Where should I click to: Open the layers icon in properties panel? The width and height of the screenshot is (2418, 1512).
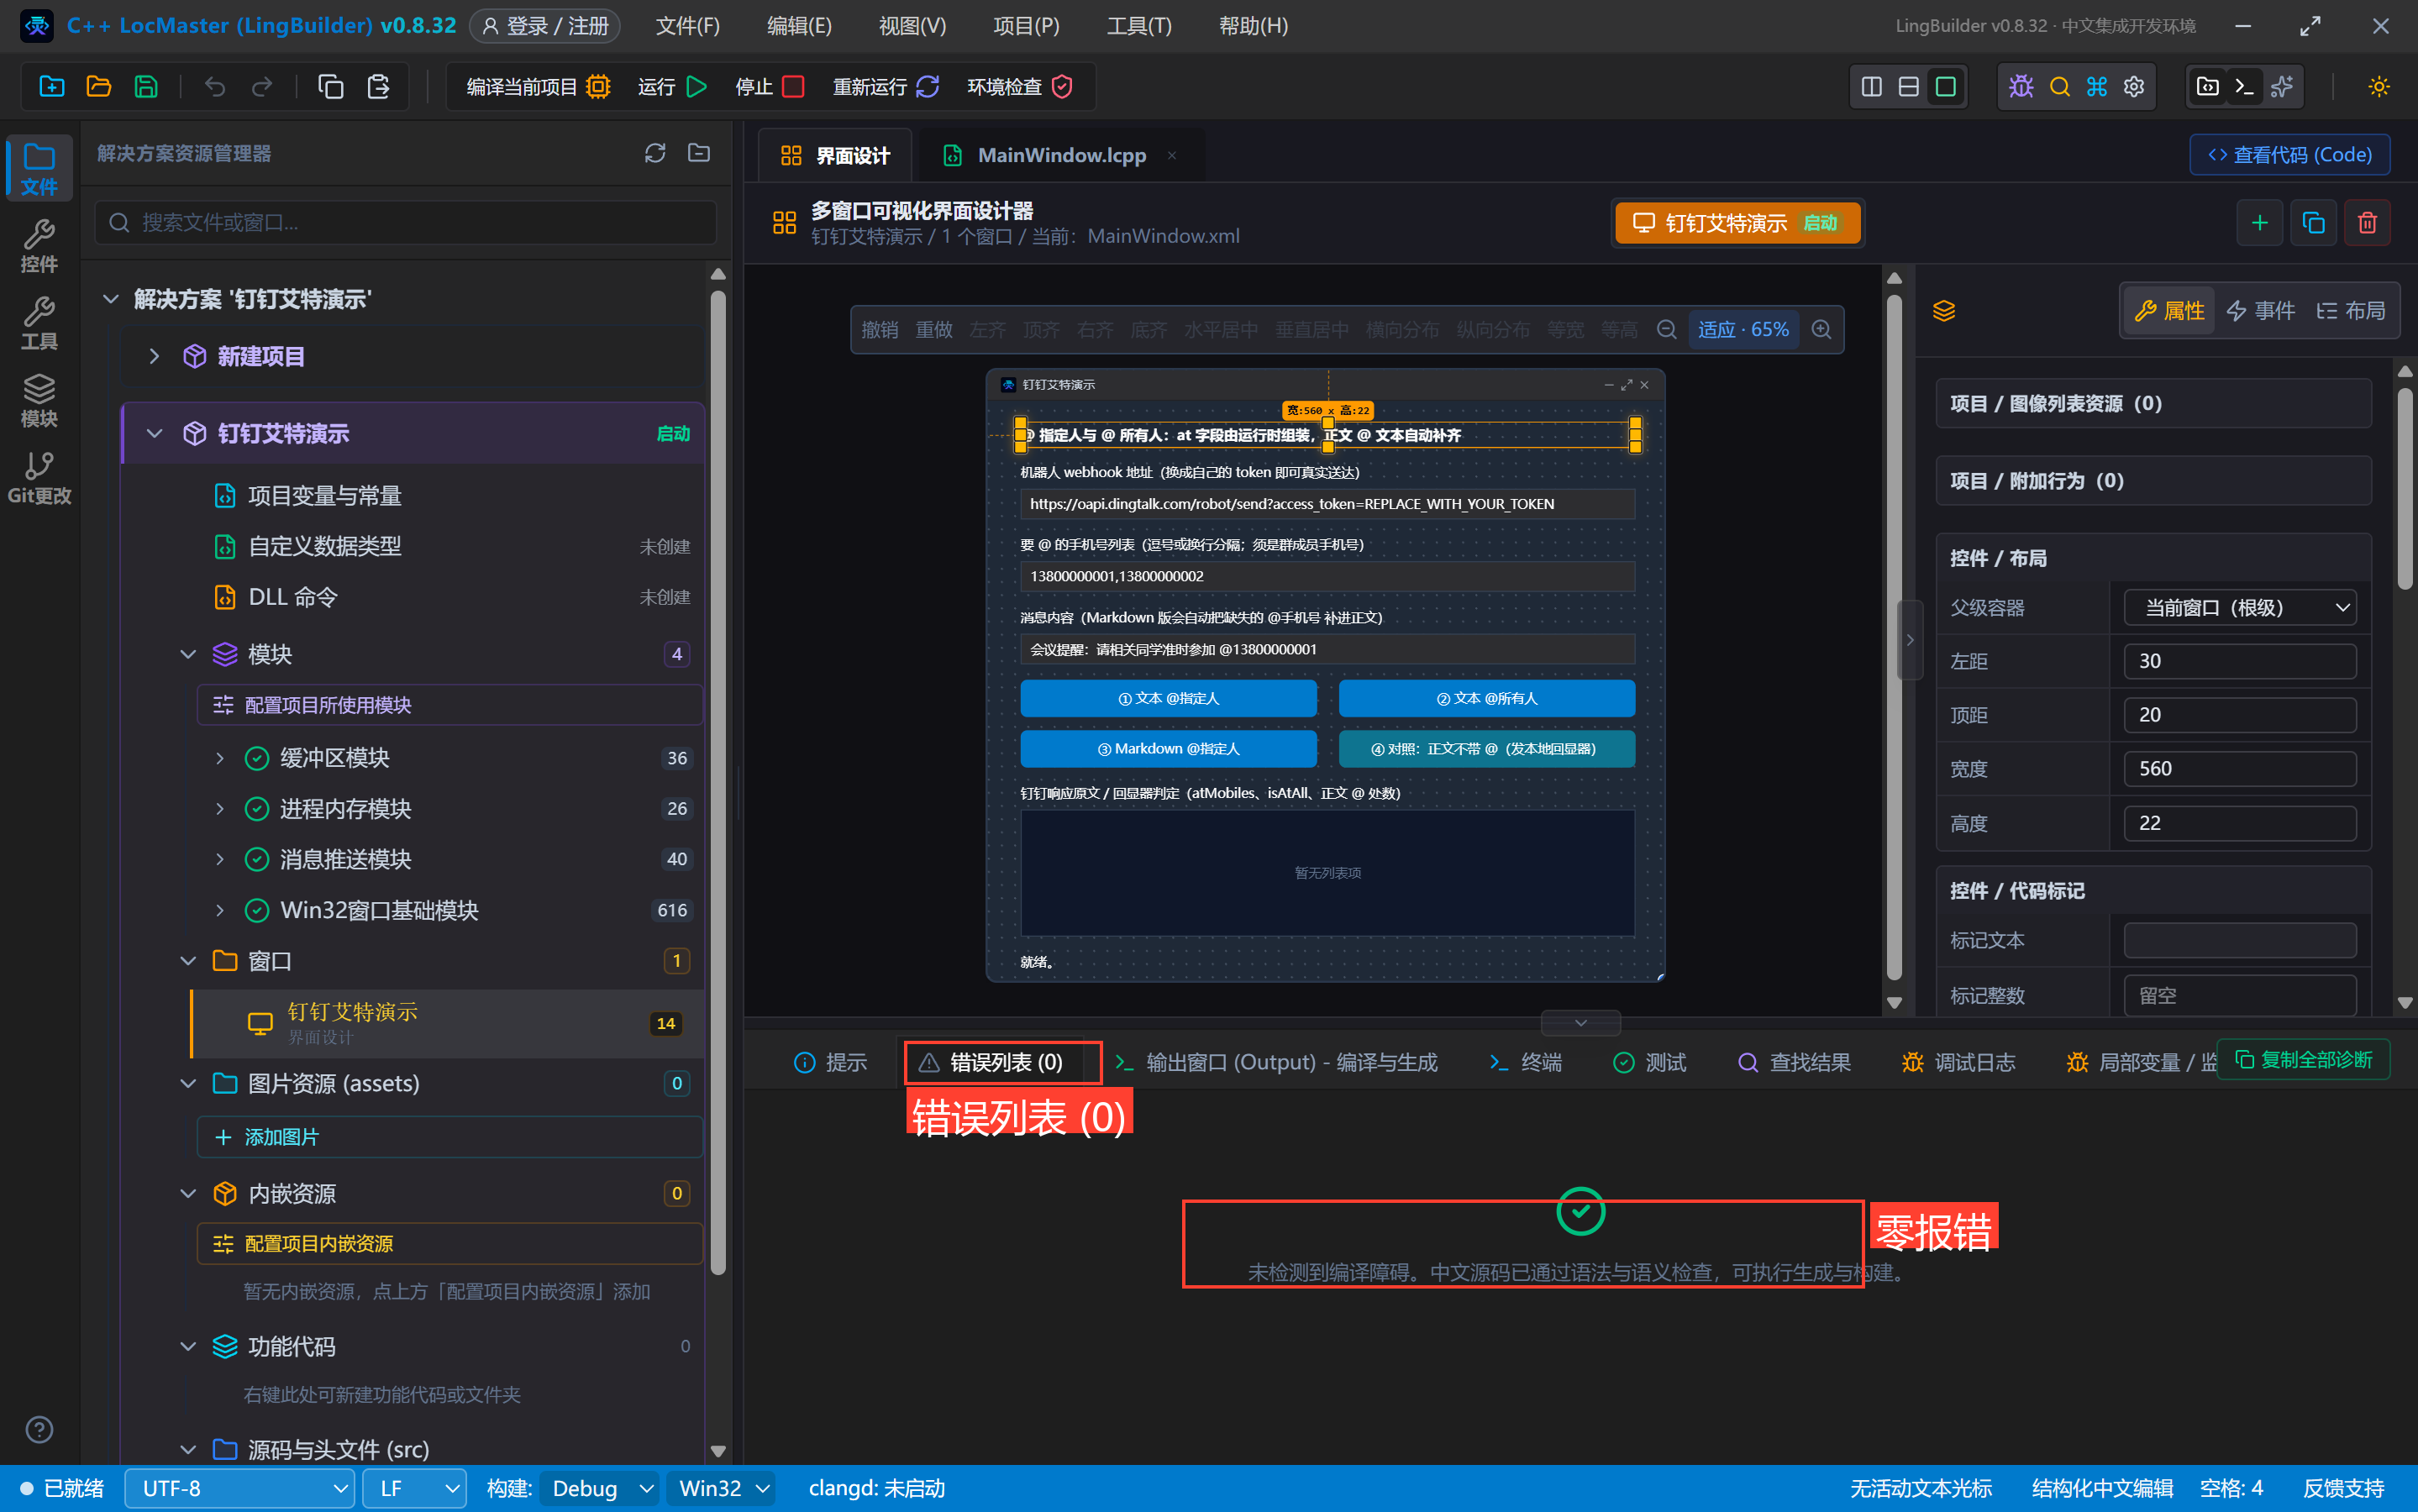point(1943,311)
